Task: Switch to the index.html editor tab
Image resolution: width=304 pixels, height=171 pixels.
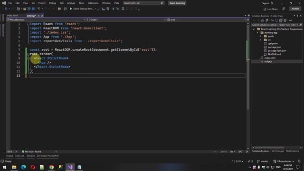Action: 13,16
